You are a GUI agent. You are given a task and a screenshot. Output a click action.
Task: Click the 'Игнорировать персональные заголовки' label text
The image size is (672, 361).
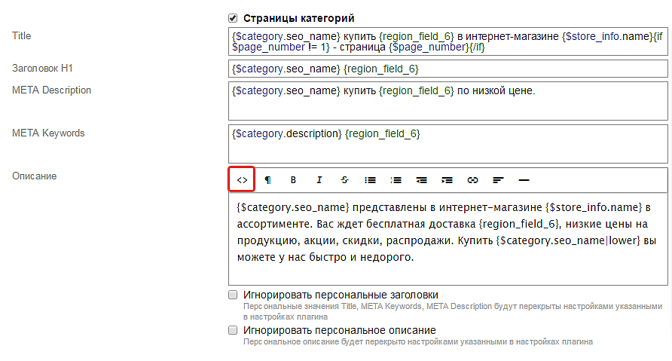tap(341, 295)
